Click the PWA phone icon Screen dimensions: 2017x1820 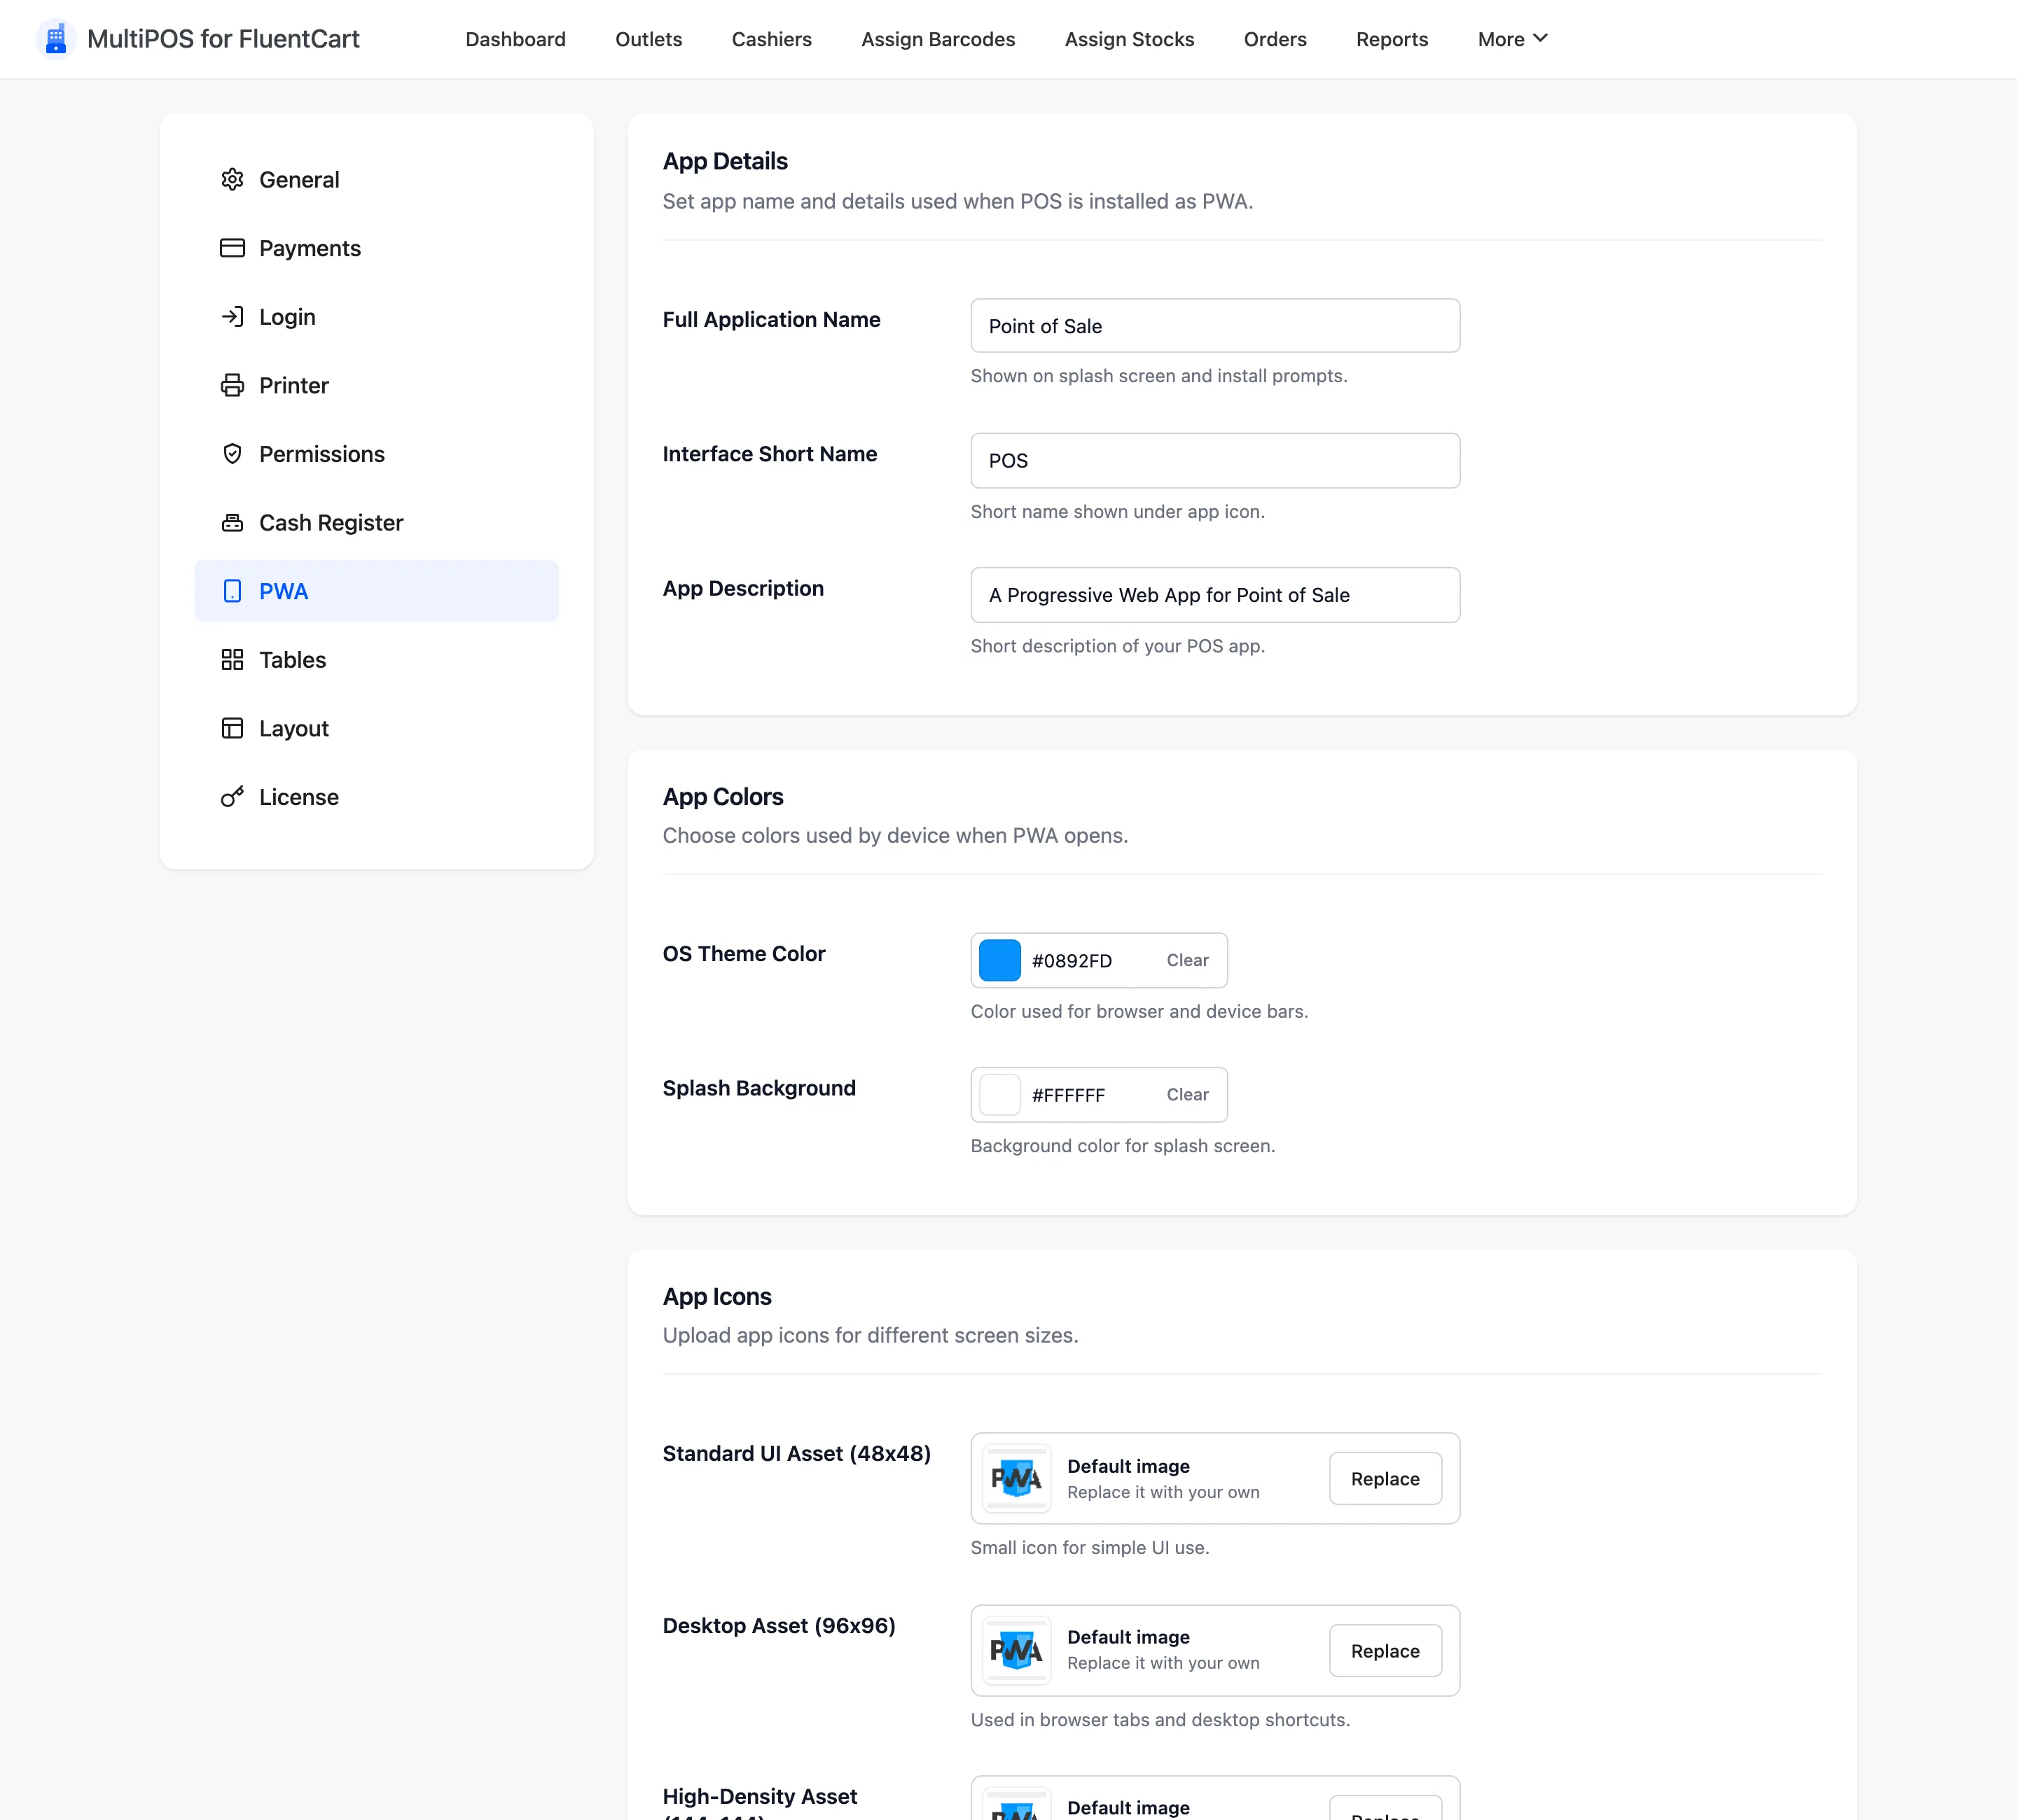(x=232, y=591)
